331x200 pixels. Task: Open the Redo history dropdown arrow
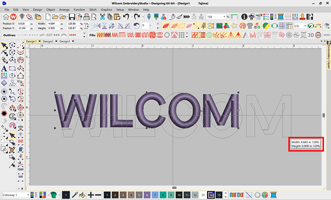pos(143,17)
